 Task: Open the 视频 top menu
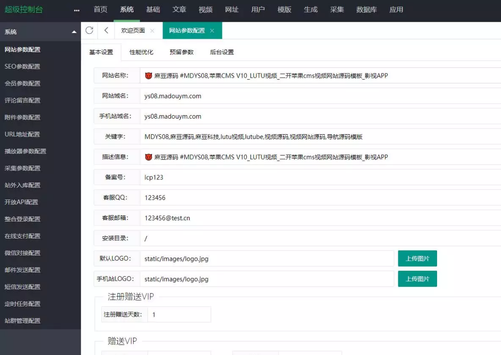[205, 10]
